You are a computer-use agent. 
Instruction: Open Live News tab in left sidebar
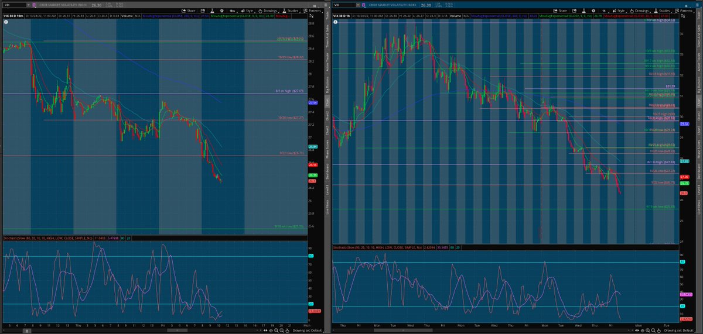click(x=327, y=207)
